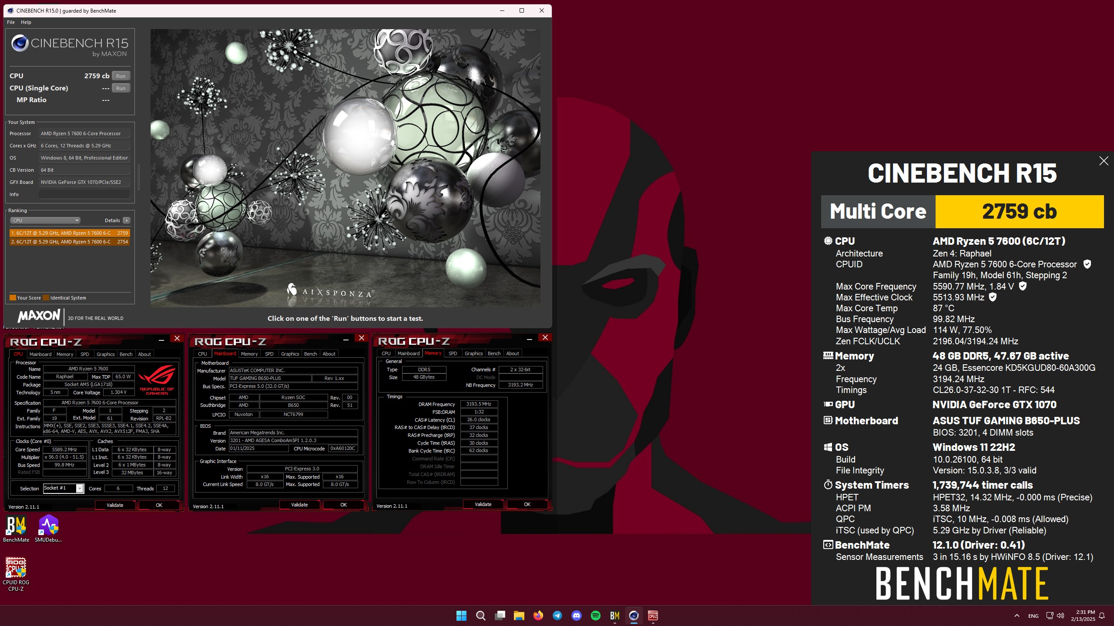Viewport: 1114px width, 626px height.
Task: Open About tab in Mainboard CPU-Z window
Action: tap(329, 354)
